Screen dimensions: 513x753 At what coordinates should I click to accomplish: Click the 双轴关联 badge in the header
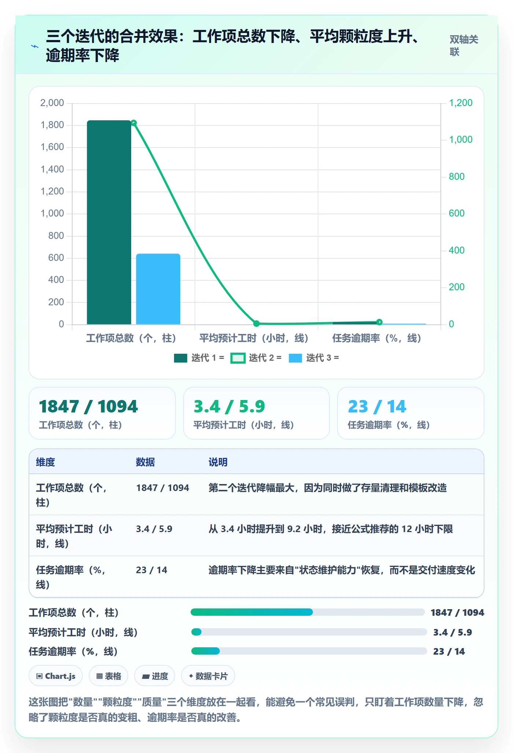click(464, 46)
